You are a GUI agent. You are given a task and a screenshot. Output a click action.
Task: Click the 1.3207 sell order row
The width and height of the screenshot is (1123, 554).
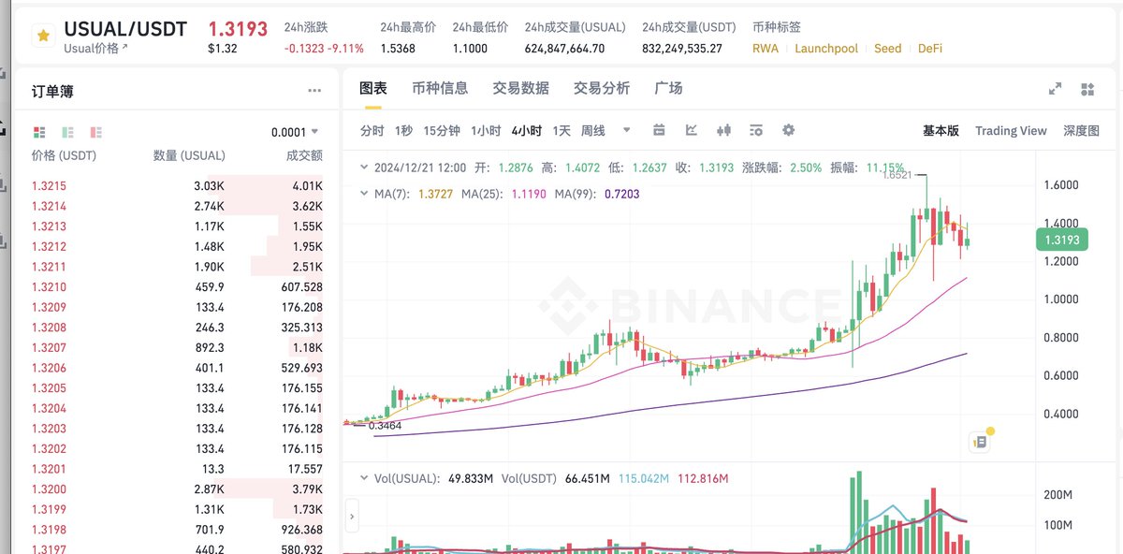[x=177, y=347]
